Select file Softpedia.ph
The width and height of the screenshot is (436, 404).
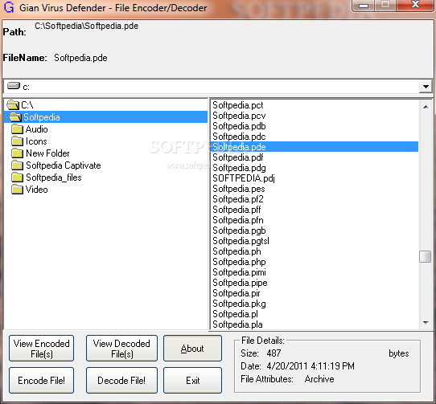[237, 251]
